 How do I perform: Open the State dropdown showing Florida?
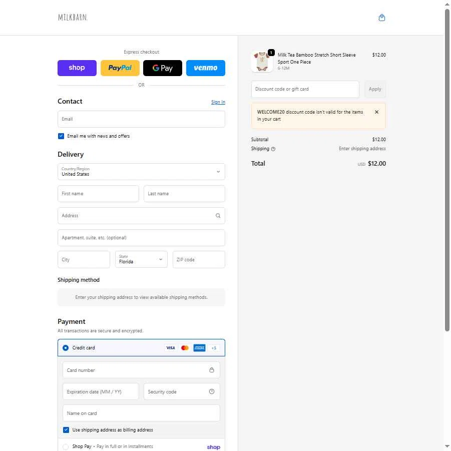(141, 259)
